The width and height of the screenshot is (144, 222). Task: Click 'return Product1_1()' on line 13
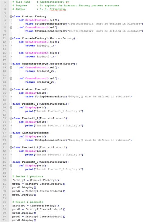[x=40, y=46]
